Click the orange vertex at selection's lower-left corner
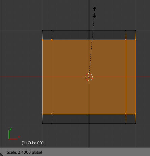 (43, 114)
